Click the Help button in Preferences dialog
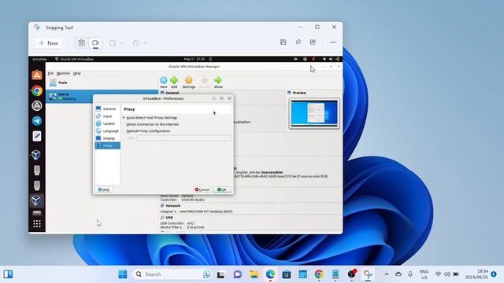This screenshot has height=283, width=504. pos(103,189)
